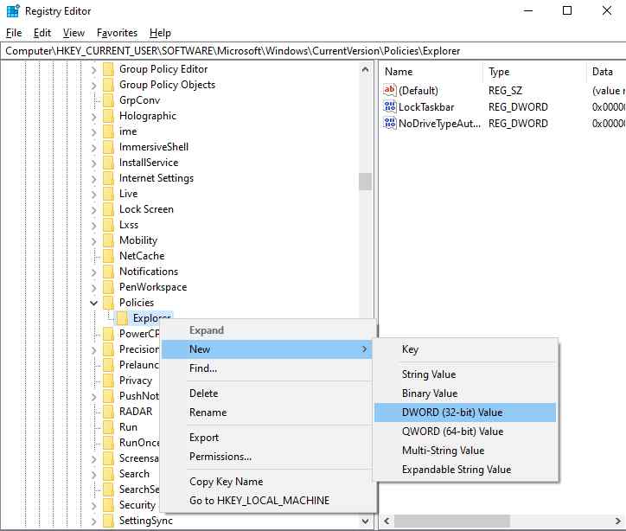Click the Lxss folder icon
This screenshot has height=531, width=626.
[x=109, y=225]
